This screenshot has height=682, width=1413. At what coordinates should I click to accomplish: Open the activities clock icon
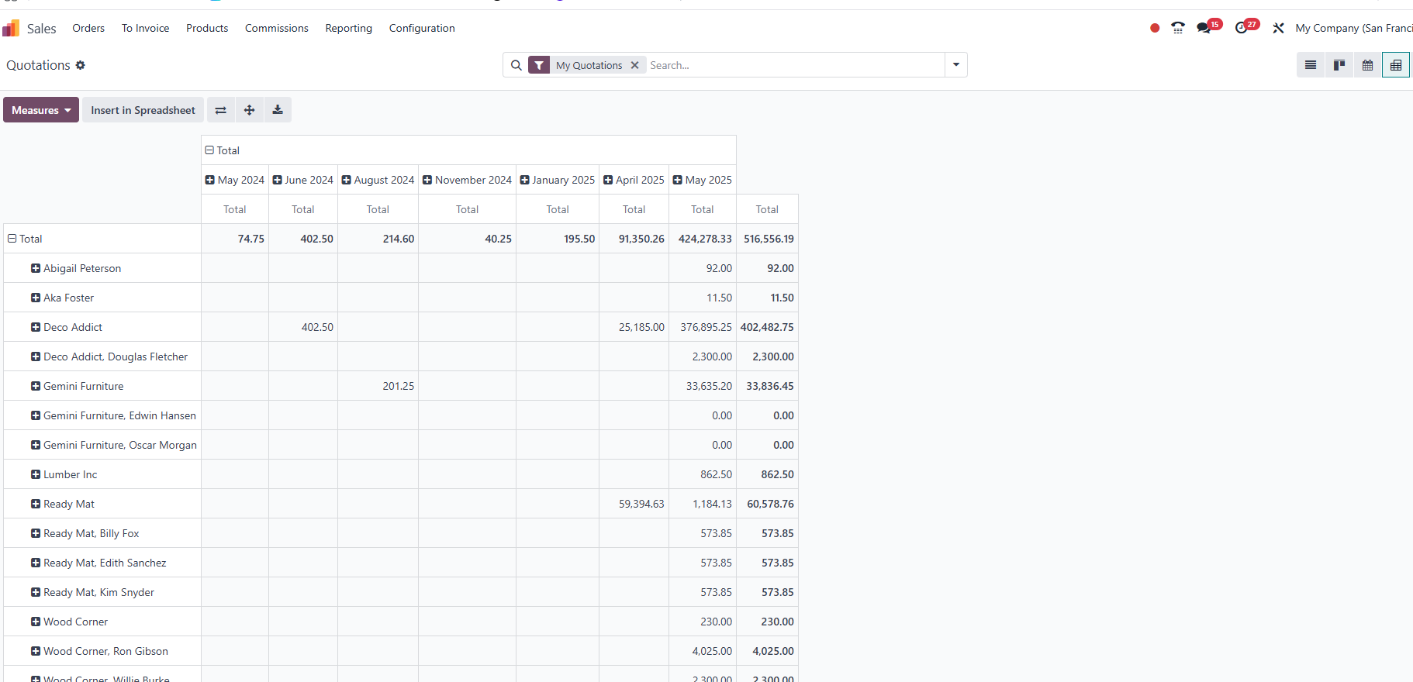1242,28
